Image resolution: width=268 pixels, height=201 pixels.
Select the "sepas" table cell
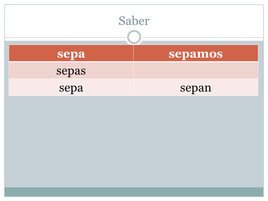[x=71, y=70]
